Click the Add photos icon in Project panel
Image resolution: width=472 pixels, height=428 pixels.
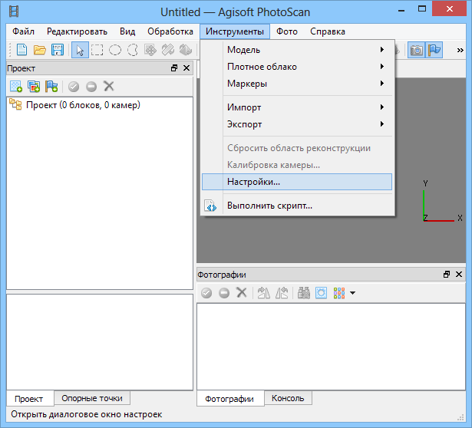(34, 87)
